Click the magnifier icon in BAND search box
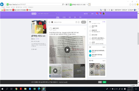139x91 pixels. [x=56, y=14]
